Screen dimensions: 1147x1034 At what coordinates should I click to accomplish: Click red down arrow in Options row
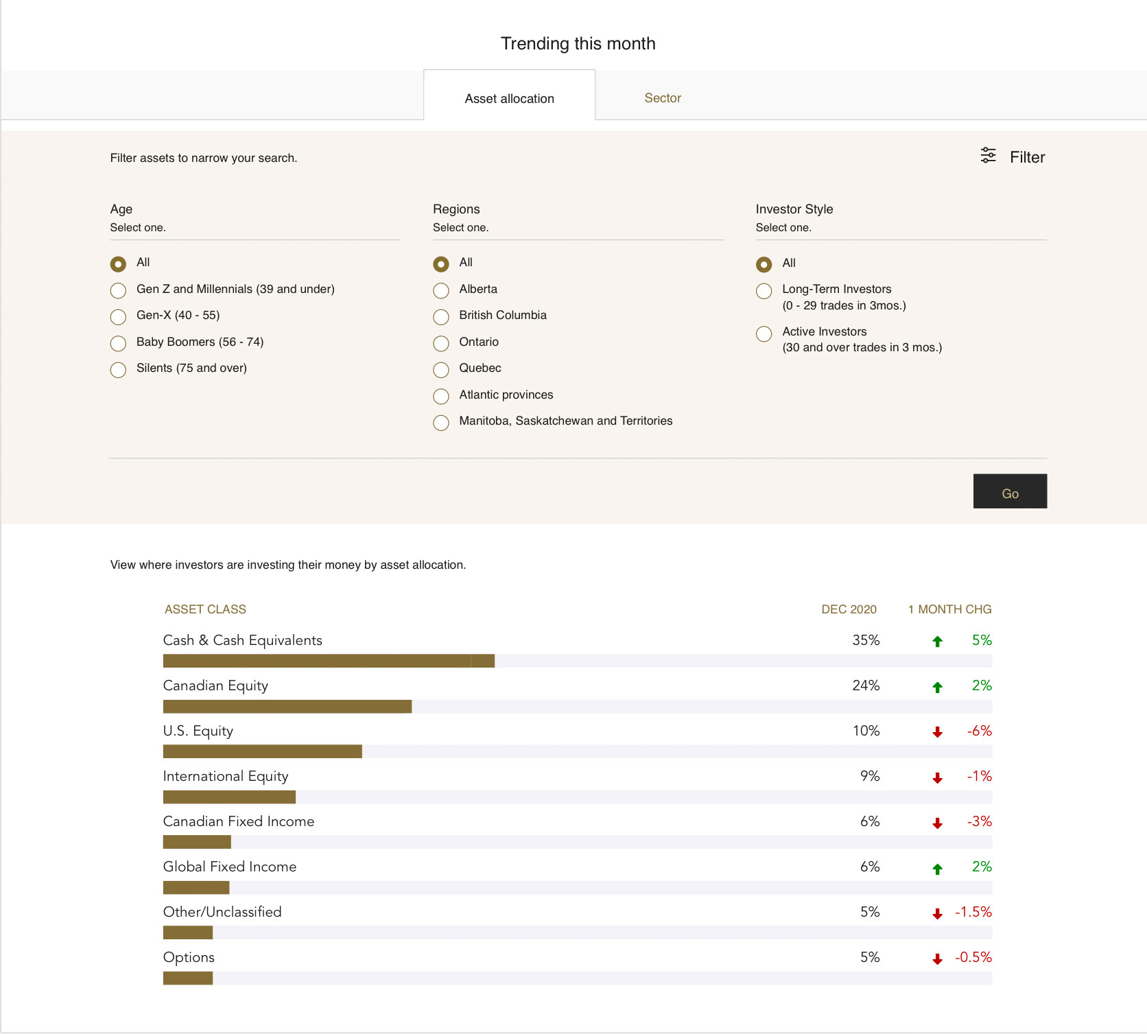coord(937,959)
